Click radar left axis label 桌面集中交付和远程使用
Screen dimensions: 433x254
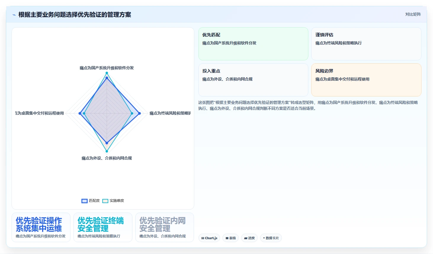tap(39, 113)
